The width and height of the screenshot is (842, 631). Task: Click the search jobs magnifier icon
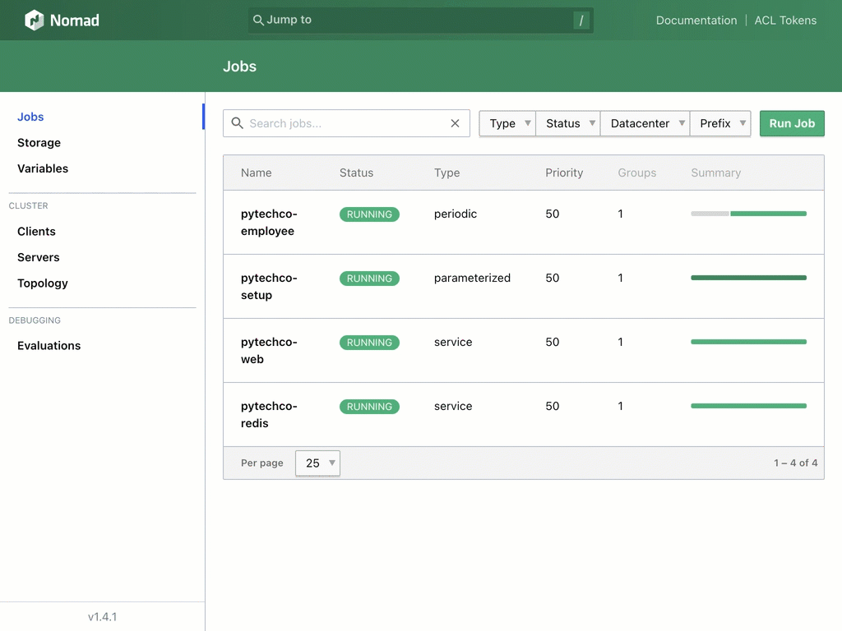[x=237, y=123]
